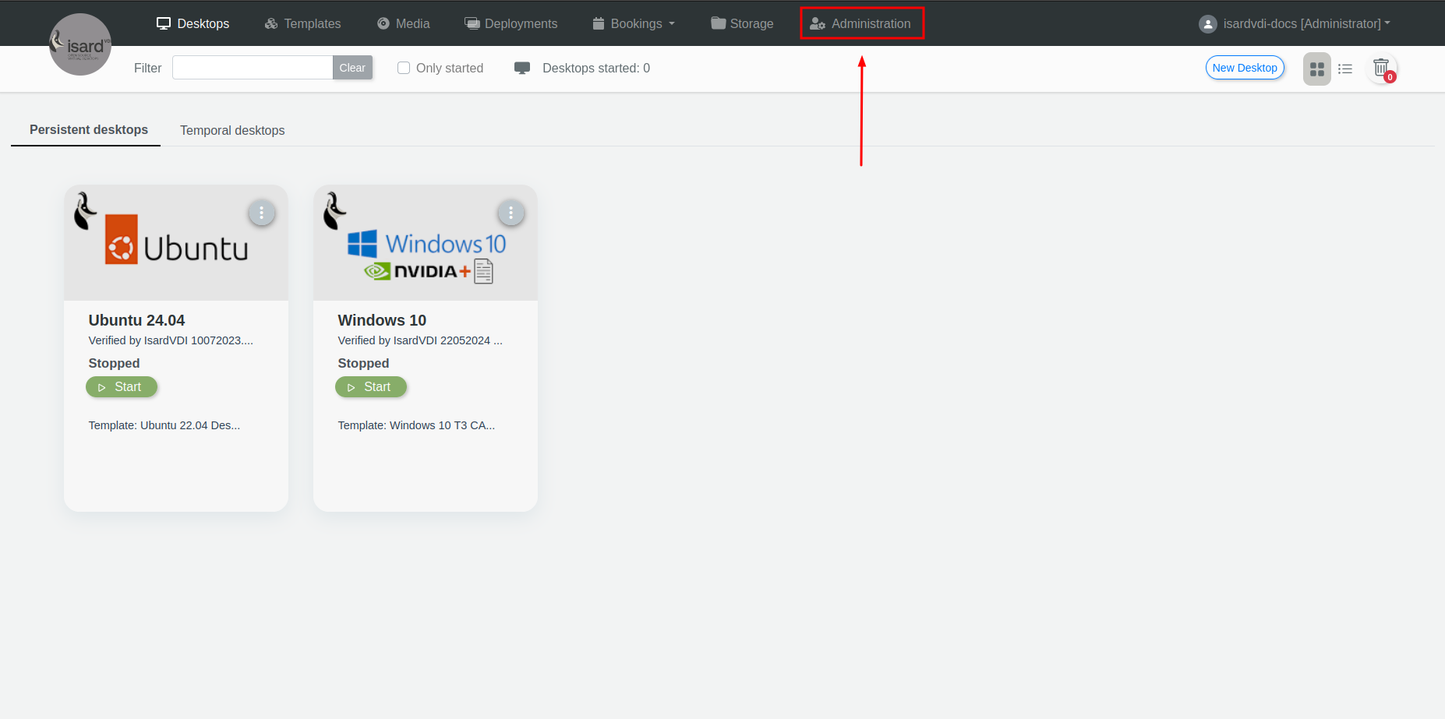1445x719 pixels.
Task: Open Ubuntu 24.04 card options menu
Action: 261,213
